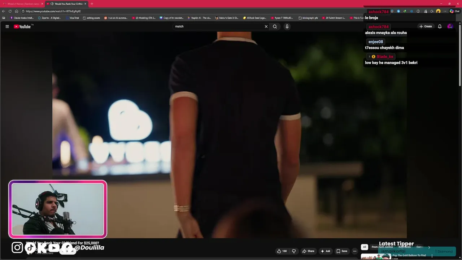The image size is (462, 260).
Task: Open ASRock Steel Lege bookmark
Action: pyautogui.click(x=254, y=18)
